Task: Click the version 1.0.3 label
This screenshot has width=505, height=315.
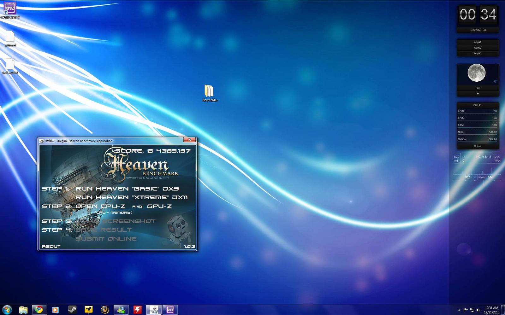Action: click(190, 246)
